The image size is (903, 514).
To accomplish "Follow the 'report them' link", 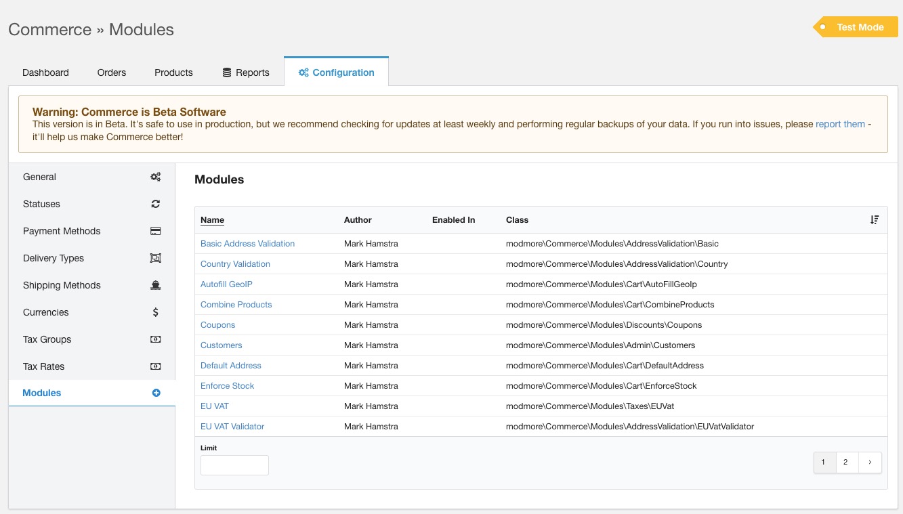I will pyautogui.click(x=840, y=124).
